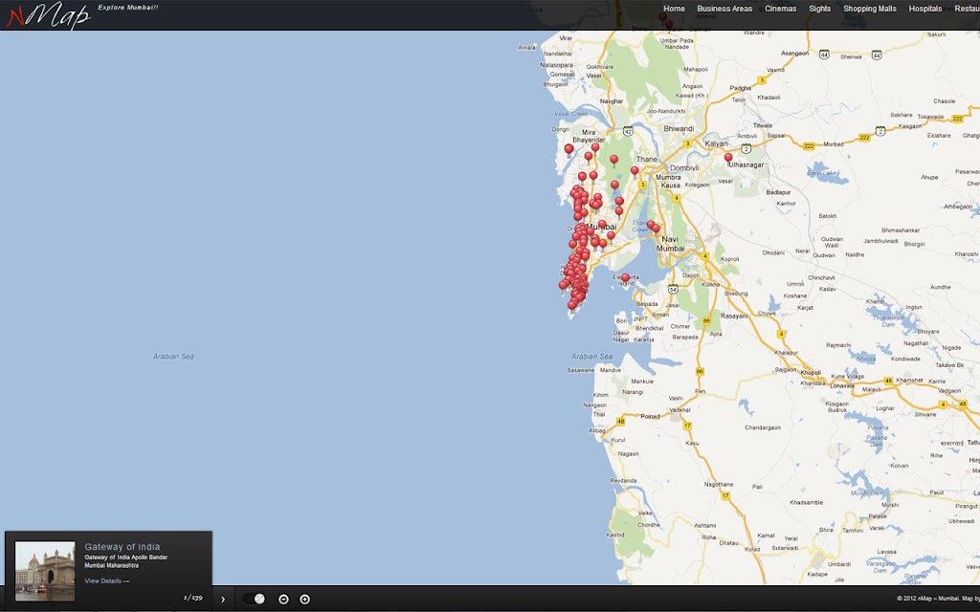980x612 pixels.
Task: Select the red pin on Elephanta Island
Action: click(625, 278)
